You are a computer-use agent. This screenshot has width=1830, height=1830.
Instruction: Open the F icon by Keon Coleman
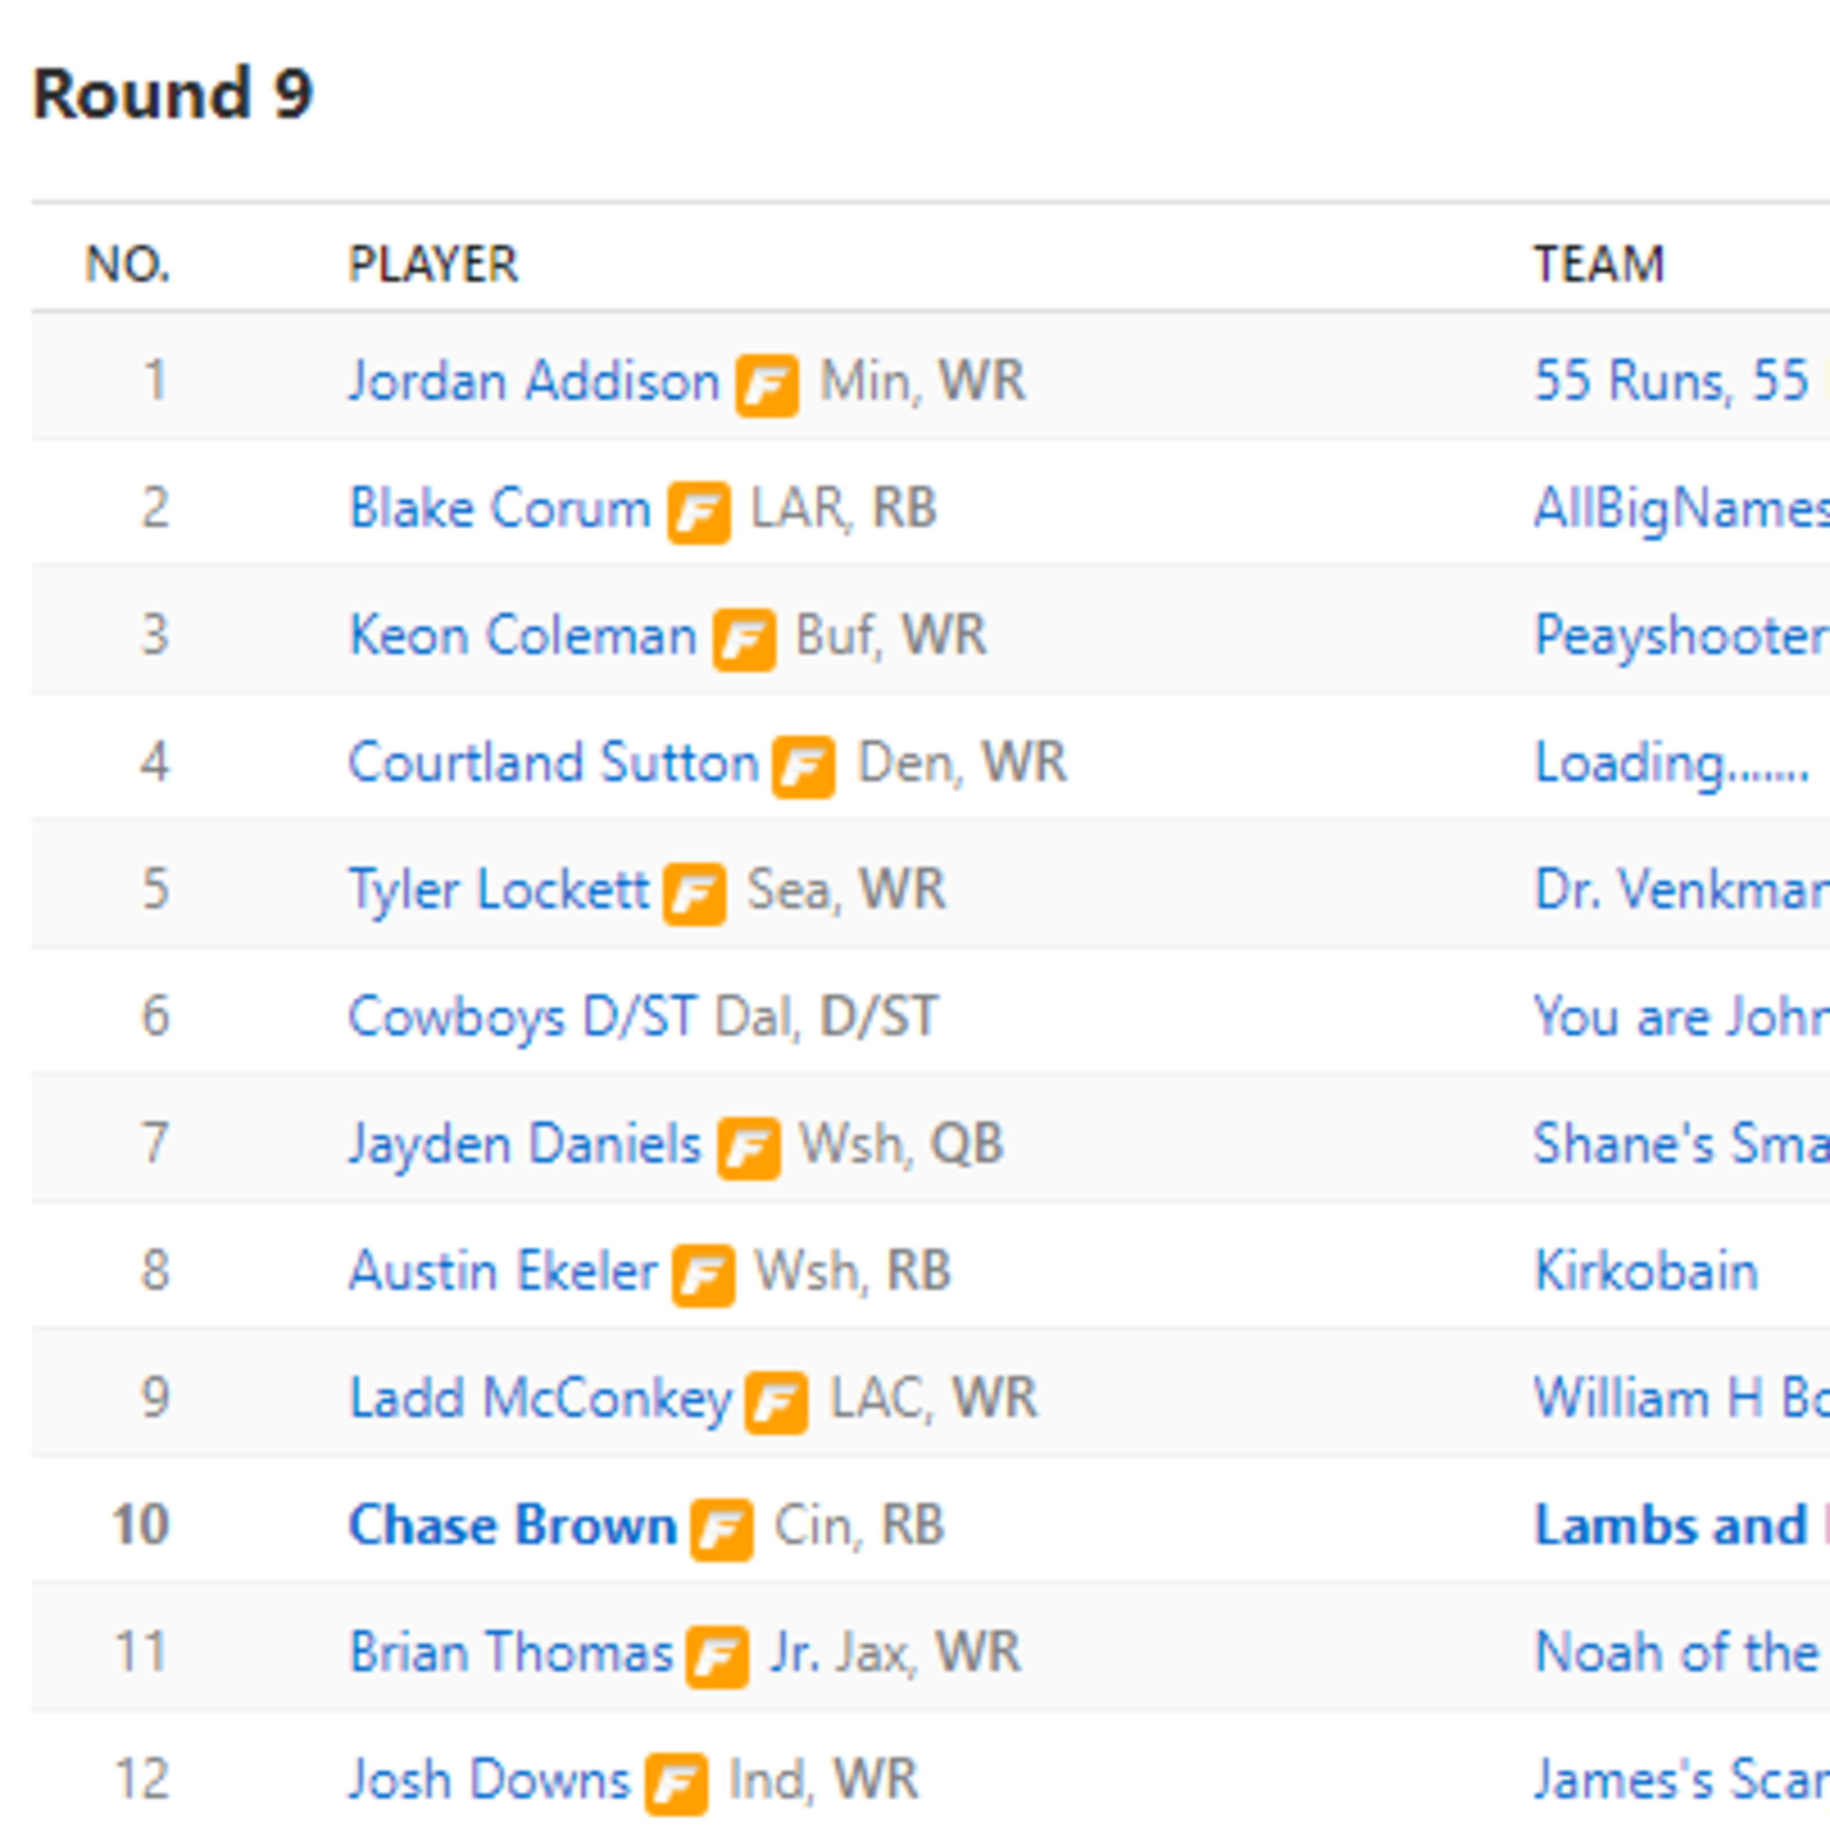(744, 639)
